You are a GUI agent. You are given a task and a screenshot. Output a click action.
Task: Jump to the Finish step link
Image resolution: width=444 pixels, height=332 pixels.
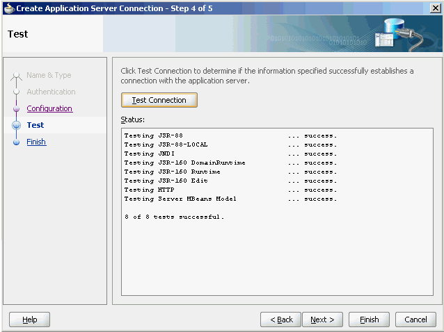[36, 142]
